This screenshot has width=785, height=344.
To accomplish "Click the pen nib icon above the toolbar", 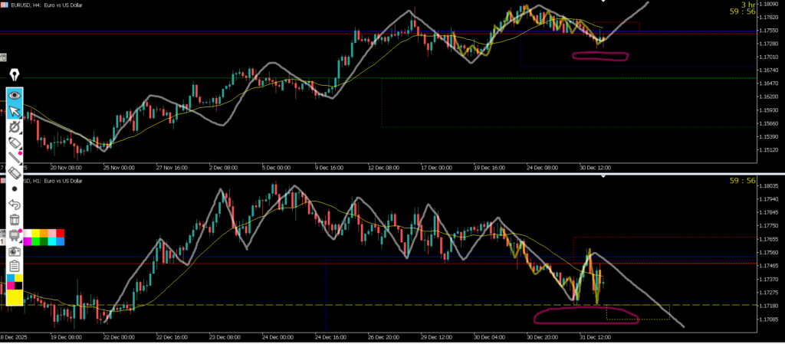I will (15, 75).
